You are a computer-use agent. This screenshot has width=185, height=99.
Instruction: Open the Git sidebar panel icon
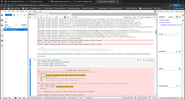[x=2, y=25]
